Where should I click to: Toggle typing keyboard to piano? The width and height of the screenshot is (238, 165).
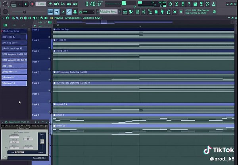50,11
